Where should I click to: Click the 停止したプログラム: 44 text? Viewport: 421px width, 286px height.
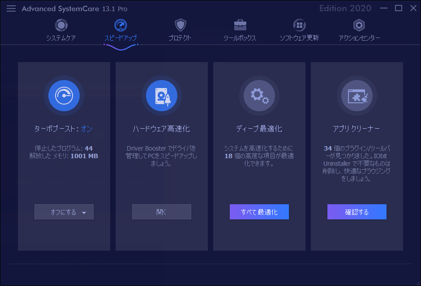(64, 148)
